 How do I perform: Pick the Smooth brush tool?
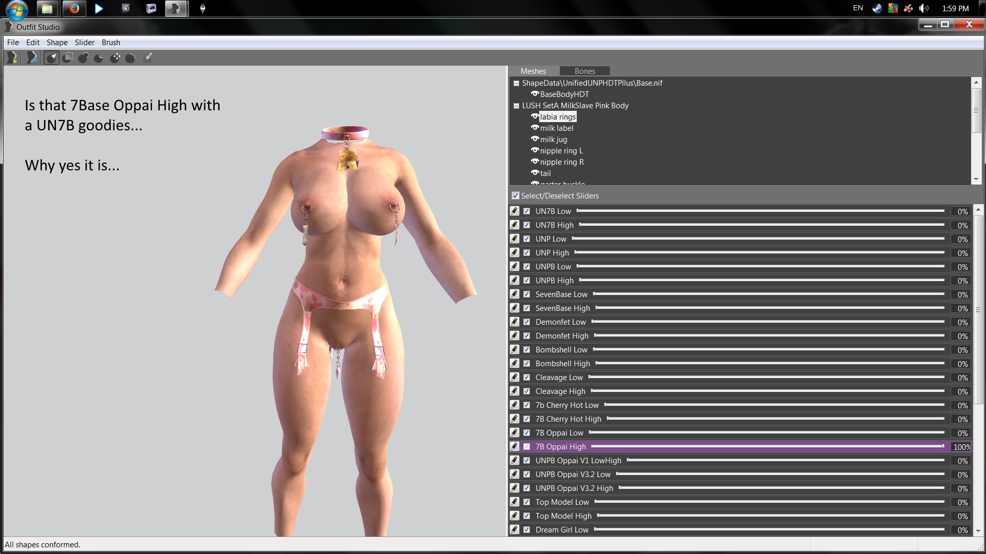pyautogui.click(x=130, y=58)
